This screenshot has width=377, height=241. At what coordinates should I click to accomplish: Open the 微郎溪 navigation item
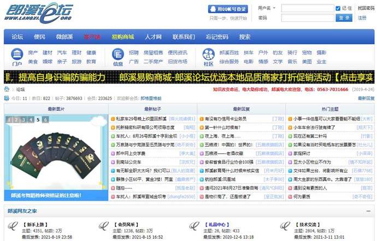(x=64, y=37)
